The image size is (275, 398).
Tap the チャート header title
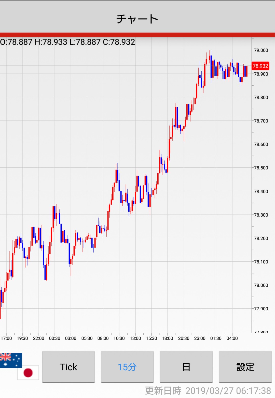(137, 19)
